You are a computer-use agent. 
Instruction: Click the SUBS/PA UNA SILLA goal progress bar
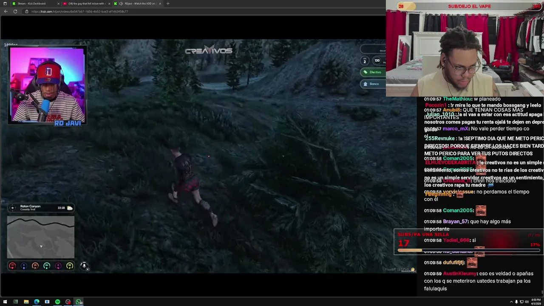click(x=469, y=250)
